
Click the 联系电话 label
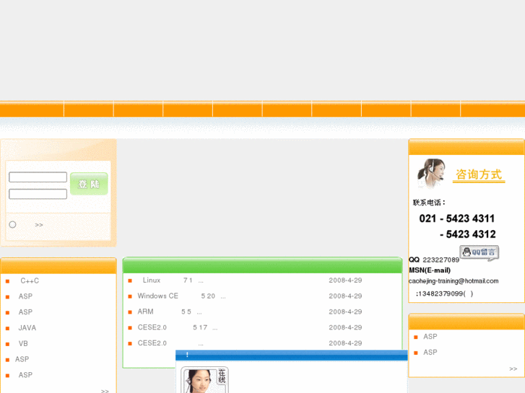tap(428, 203)
